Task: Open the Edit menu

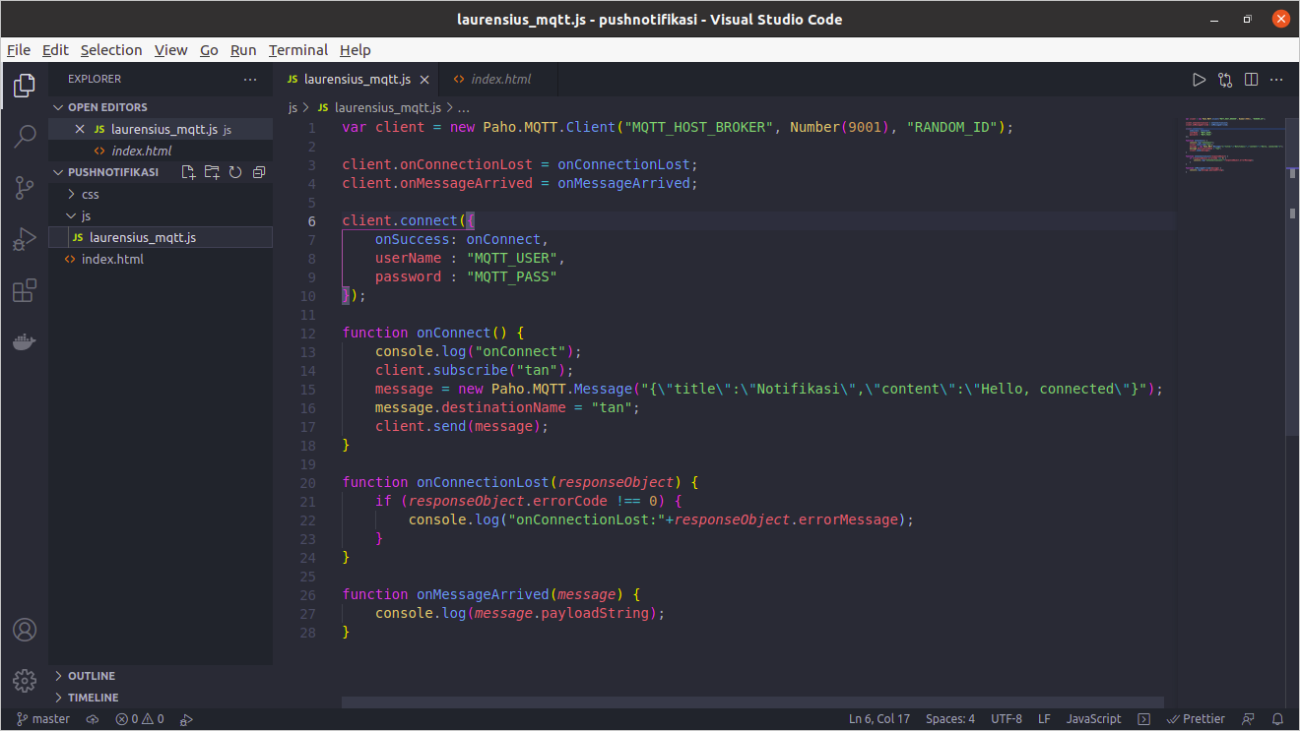Action: tap(55, 50)
